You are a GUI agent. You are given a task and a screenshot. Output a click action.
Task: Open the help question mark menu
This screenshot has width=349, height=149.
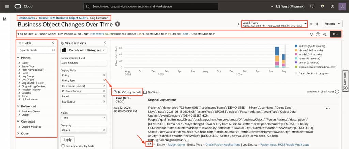(x=332, y=6)
